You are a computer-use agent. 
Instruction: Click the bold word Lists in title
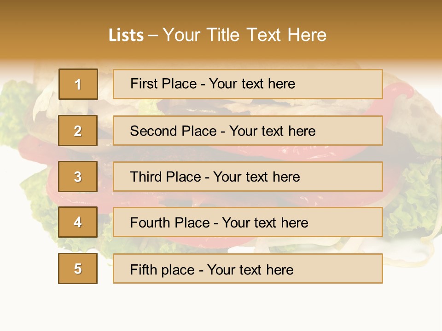point(126,35)
